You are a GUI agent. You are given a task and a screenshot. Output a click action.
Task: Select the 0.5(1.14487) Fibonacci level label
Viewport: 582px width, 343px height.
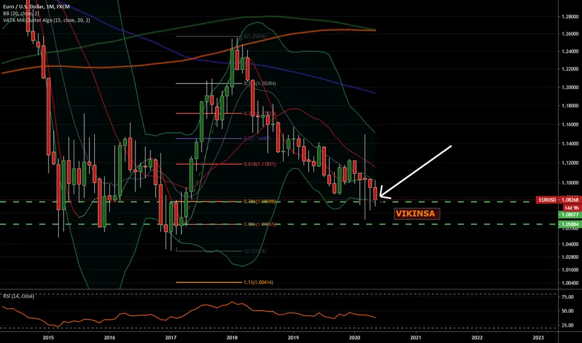click(257, 138)
